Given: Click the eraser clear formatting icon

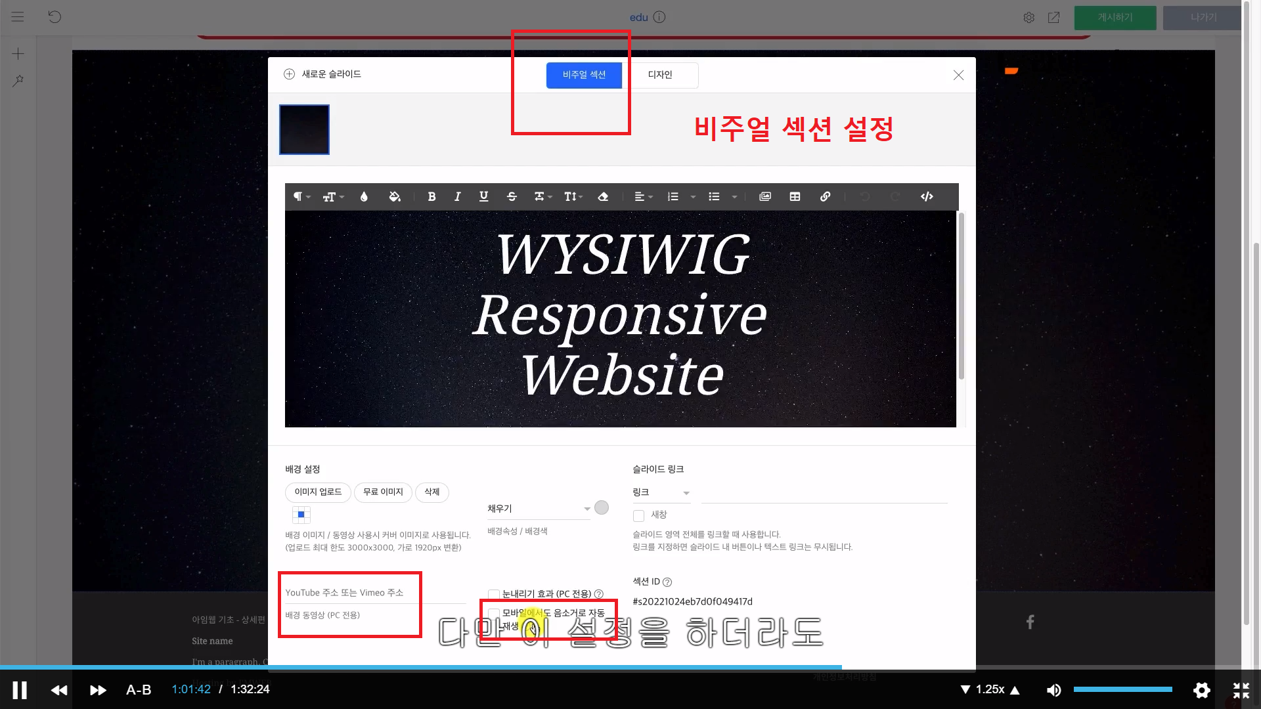Looking at the screenshot, I should coord(603,196).
